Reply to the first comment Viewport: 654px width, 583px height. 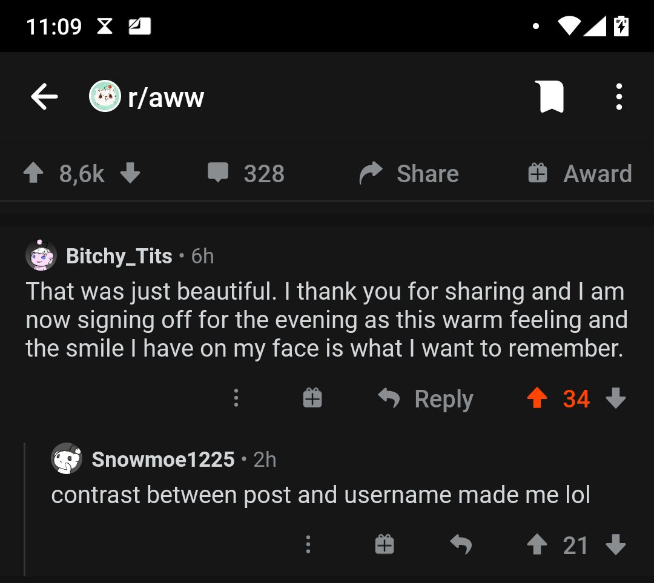(426, 399)
